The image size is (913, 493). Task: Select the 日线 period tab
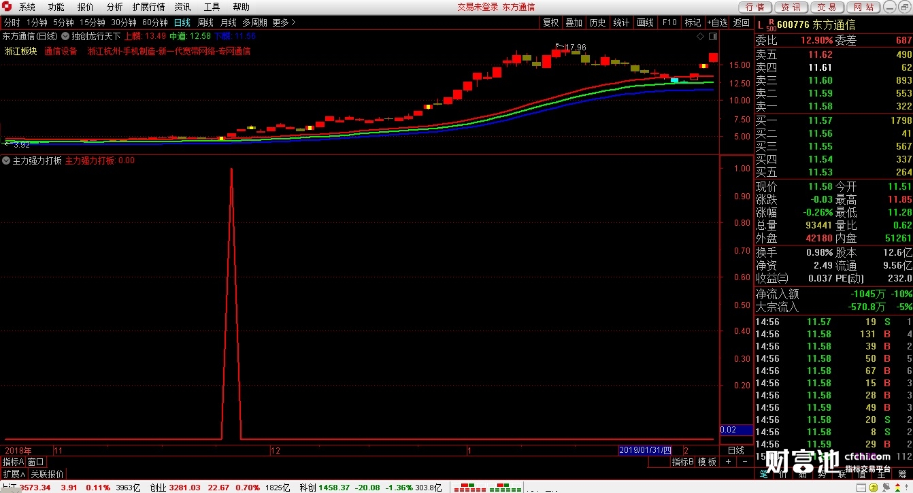click(x=182, y=22)
